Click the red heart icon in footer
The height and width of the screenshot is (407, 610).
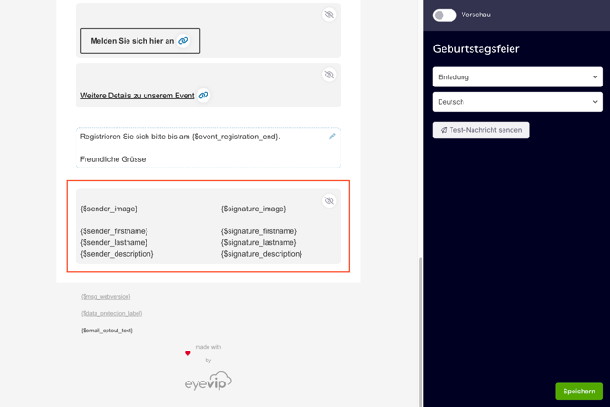[188, 353]
